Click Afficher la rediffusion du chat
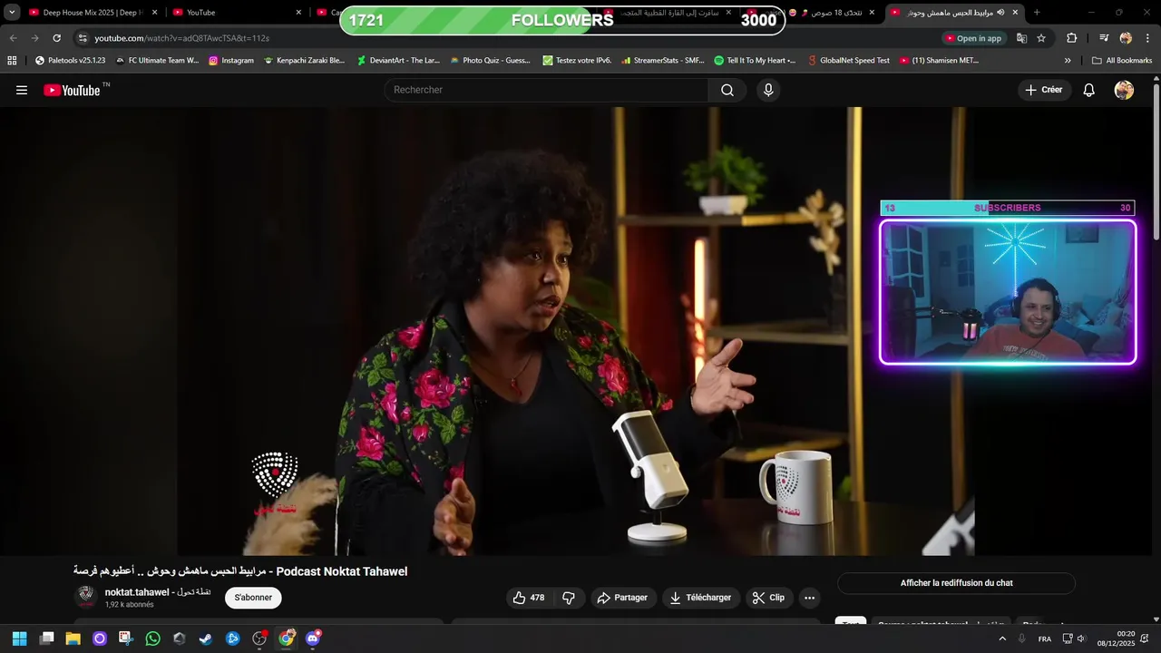 [x=956, y=583]
